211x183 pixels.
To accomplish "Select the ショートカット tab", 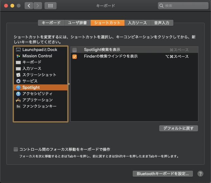I will [x=107, y=23].
